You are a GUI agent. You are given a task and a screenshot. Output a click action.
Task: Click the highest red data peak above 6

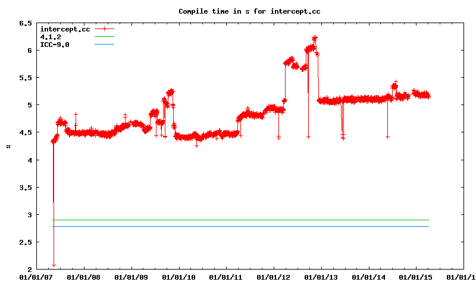pyautogui.click(x=315, y=37)
